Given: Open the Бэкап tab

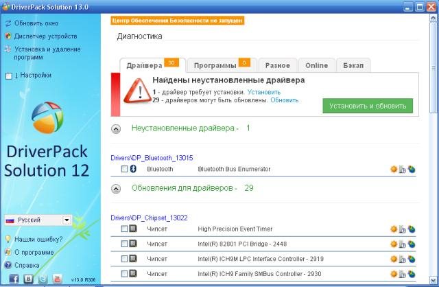Looking at the screenshot, I should click(353, 65).
